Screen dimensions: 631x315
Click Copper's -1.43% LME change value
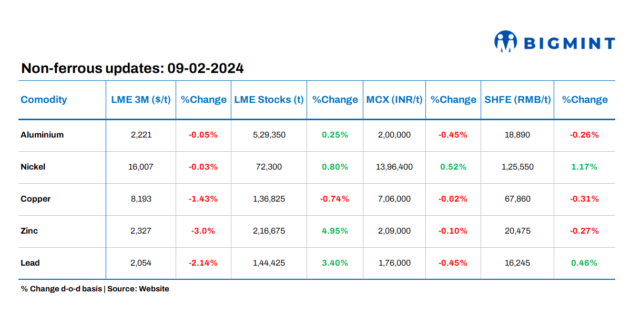[203, 199]
